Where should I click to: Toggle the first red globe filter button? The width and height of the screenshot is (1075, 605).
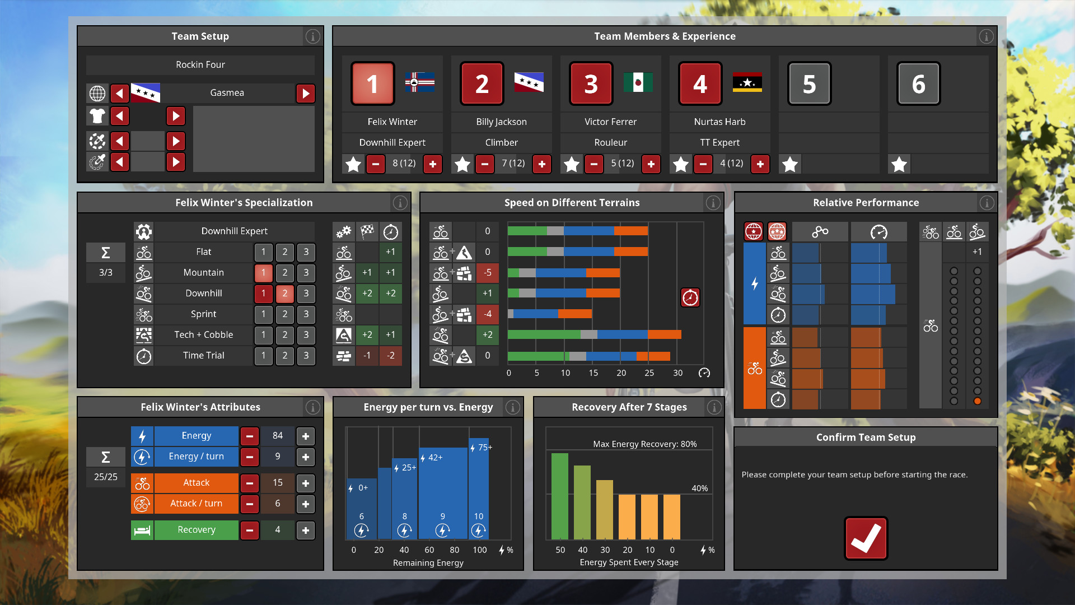pyautogui.click(x=754, y=231)
